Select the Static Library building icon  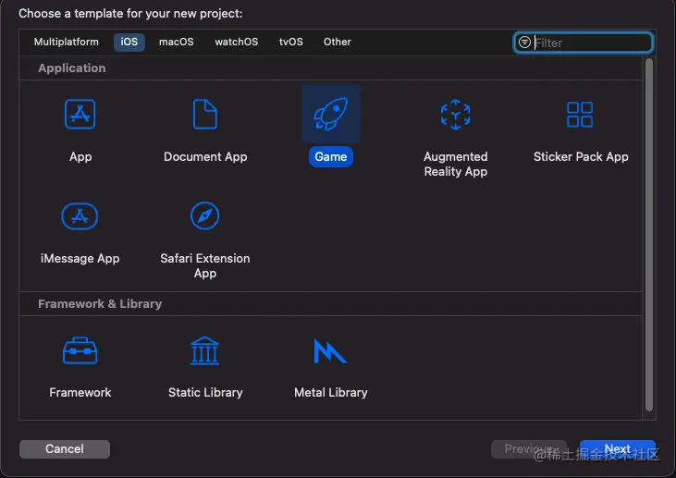204,350
